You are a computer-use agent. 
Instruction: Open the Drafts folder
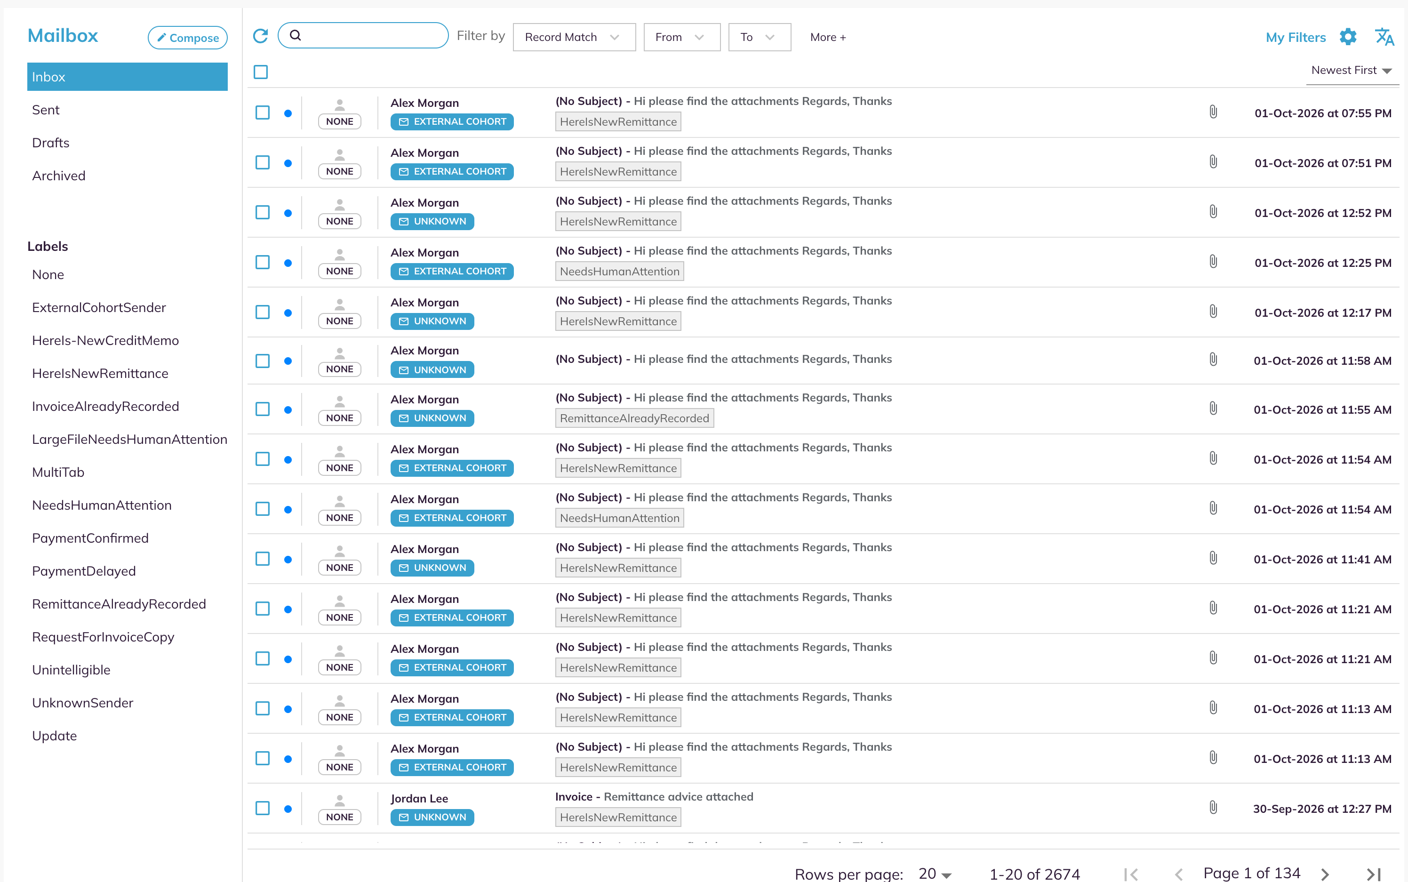point(50,143)
